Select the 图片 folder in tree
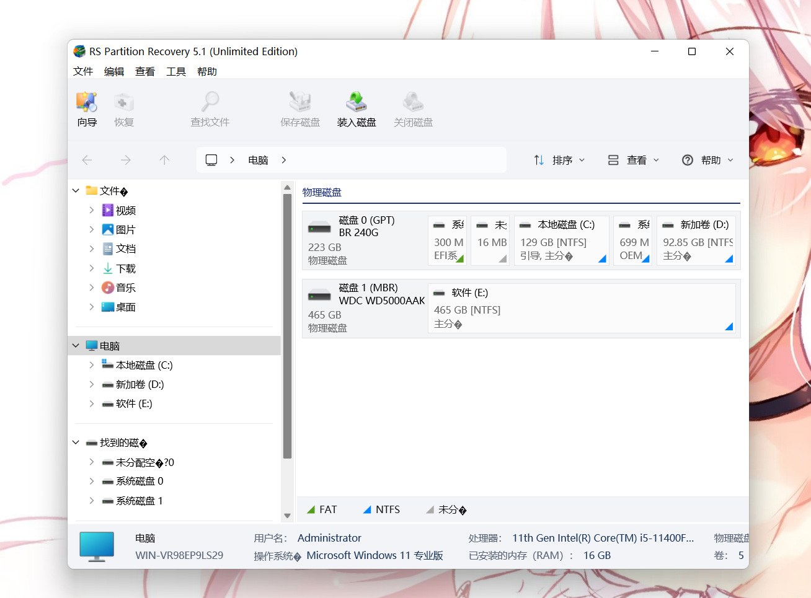 coord(119,230)
